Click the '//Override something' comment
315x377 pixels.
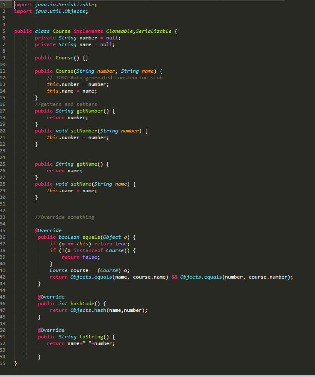[64, 217]
